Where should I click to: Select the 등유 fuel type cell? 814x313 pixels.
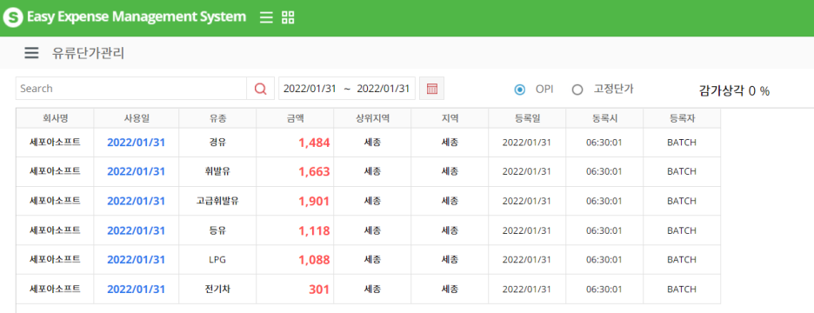tap(217, 230)
